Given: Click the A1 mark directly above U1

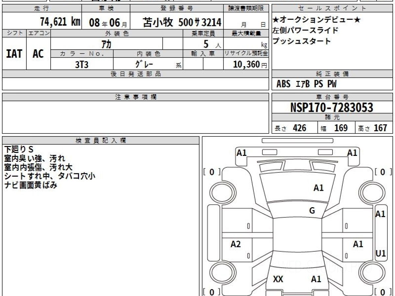Looking at the screenshot, I should pos(380,214).
